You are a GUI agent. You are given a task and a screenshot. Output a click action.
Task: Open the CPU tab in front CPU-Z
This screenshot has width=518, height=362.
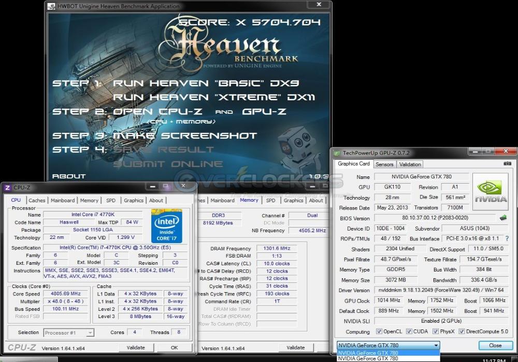coord(16,200)
